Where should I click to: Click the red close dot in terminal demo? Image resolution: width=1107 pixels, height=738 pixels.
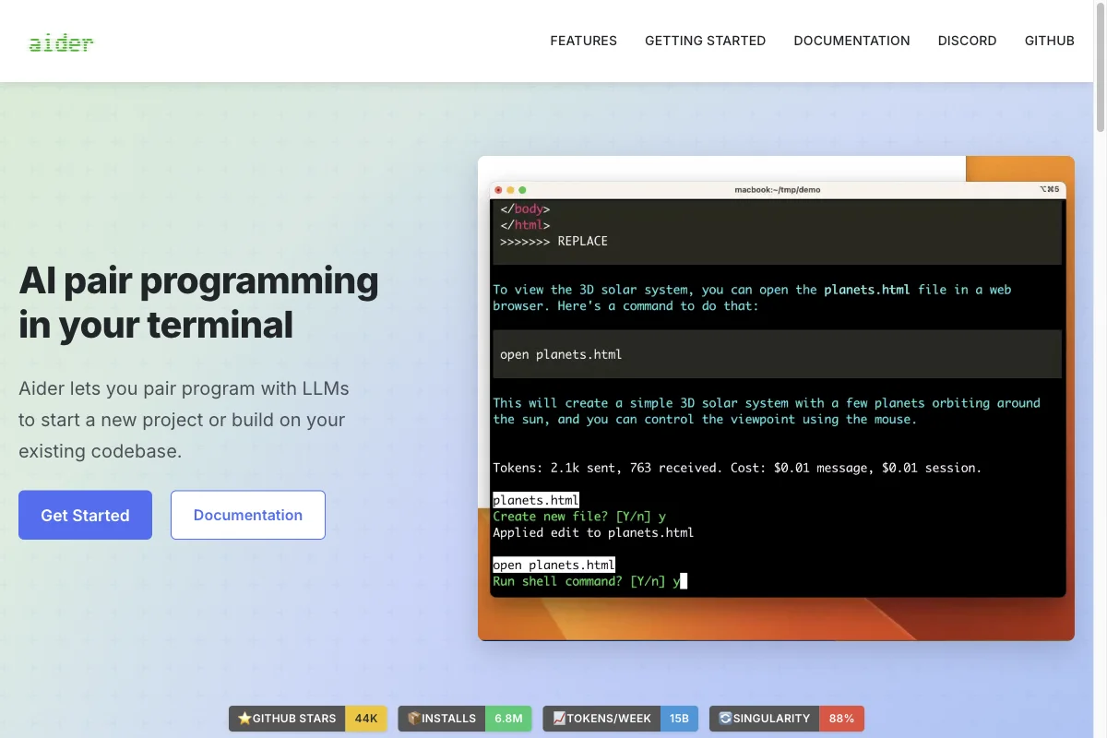click(499, 190)
